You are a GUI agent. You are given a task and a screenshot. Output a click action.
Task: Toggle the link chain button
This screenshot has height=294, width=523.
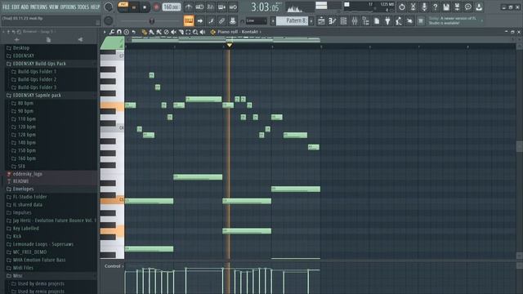click(221, 21)
